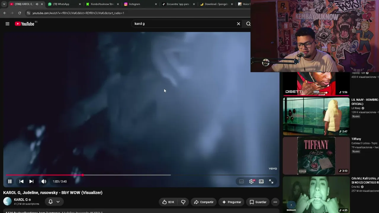Switch to the 'Encuentra app para' tab
Viewport: 379px width, 213px height.
tap(178, 4)
